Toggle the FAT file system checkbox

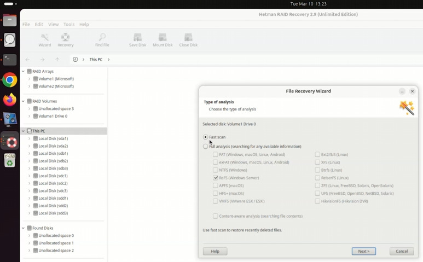pyautogui.click(x=215, y=154)
